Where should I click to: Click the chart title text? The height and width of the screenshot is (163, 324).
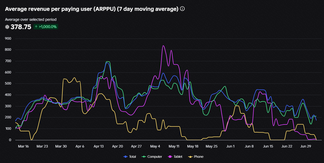[92, 9]
